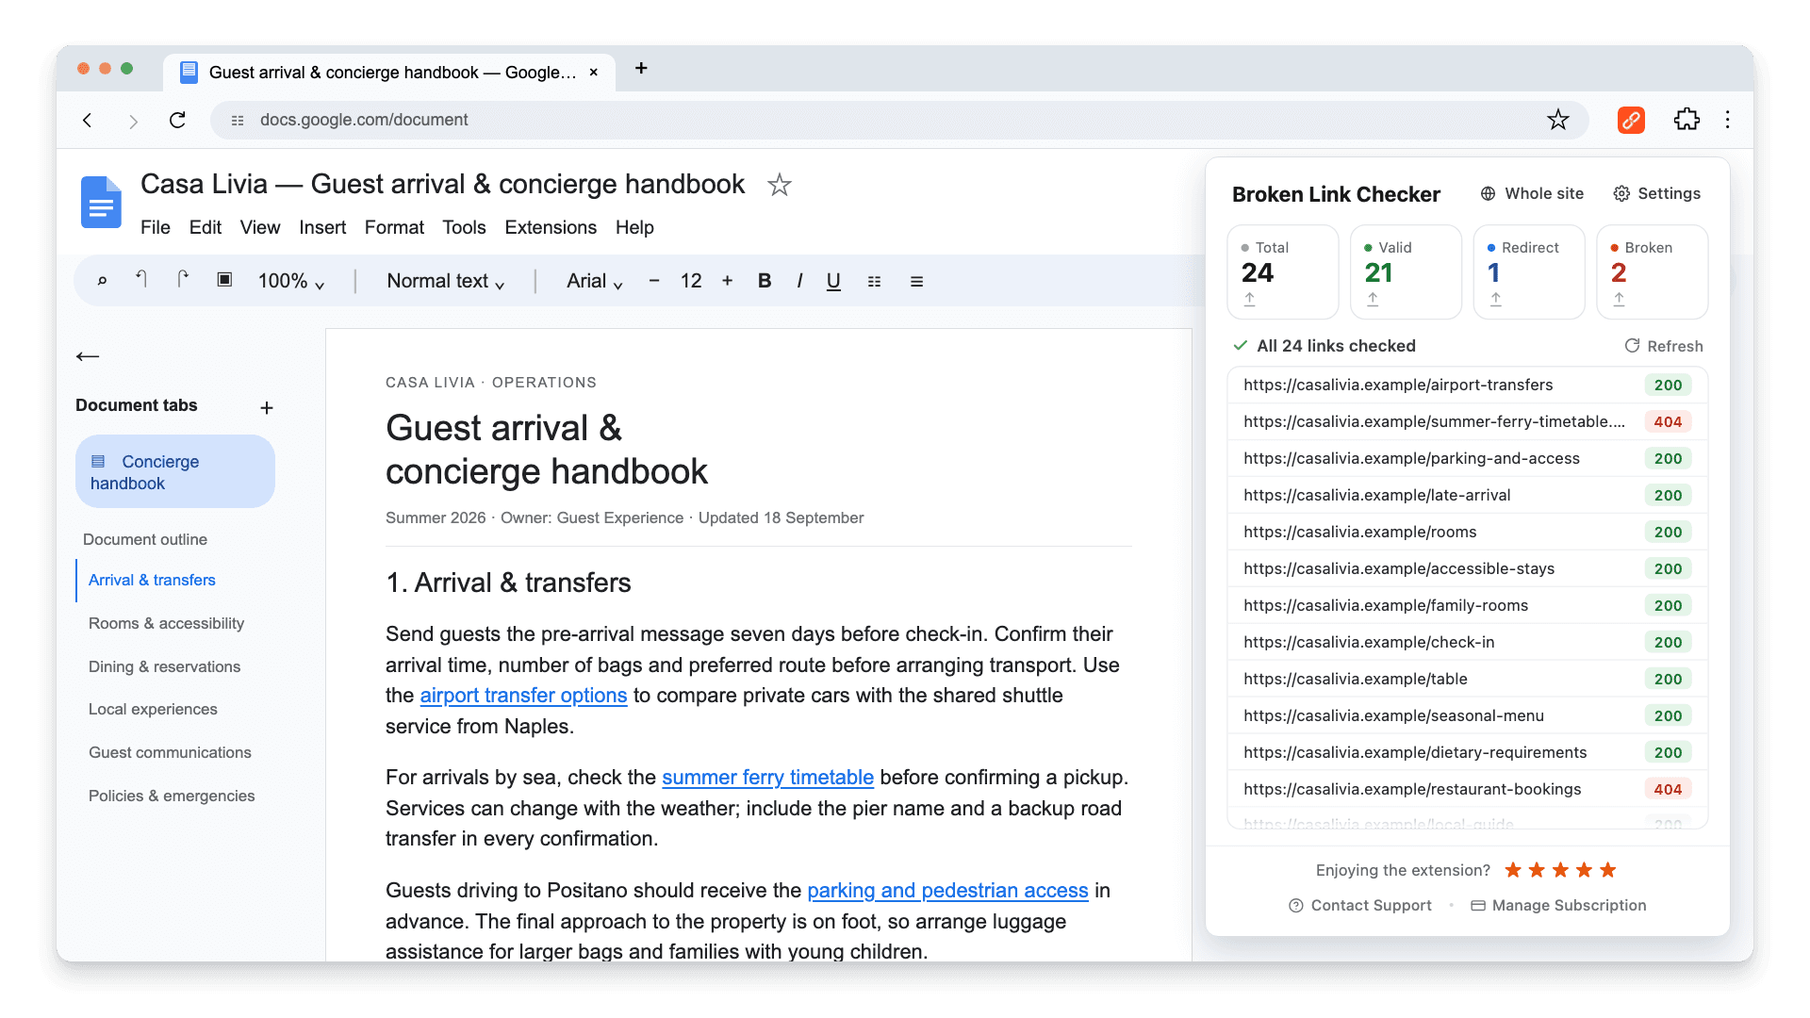Open the browser extensions puzzle icon
The width and height of the screenshot is (1810, 1018).
1687,120
